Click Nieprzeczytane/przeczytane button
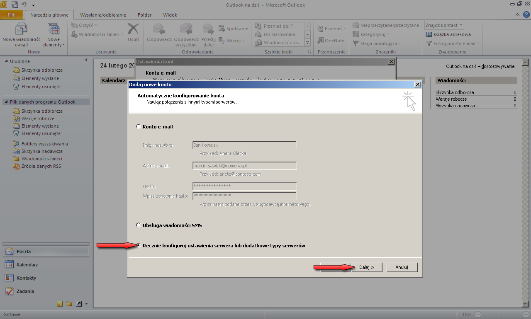The width and height of the screenshot is (531, 319). [x=386, y=25]
